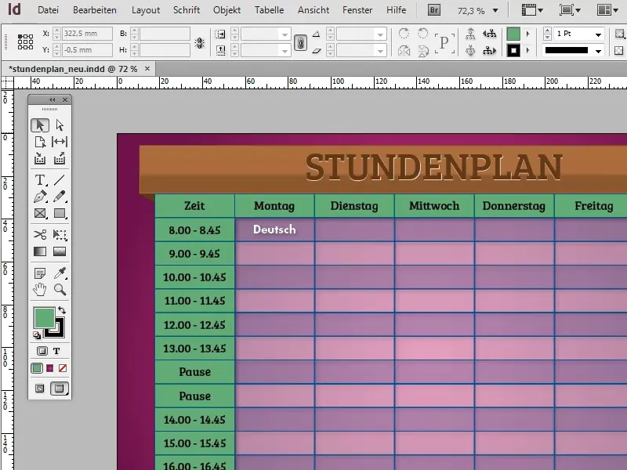The width and height of the screenshot is (627, 470).
Task: Select the Line tool
Action: coord(60,180)
